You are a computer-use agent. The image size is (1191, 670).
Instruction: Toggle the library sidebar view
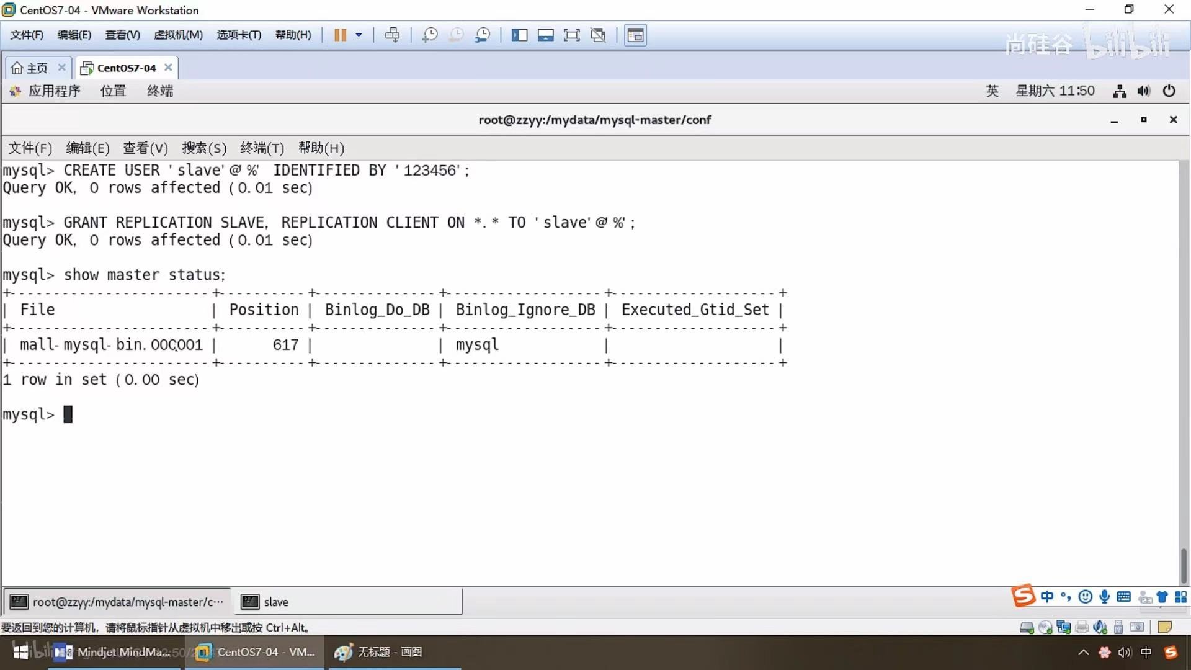[x=519, y=35]
